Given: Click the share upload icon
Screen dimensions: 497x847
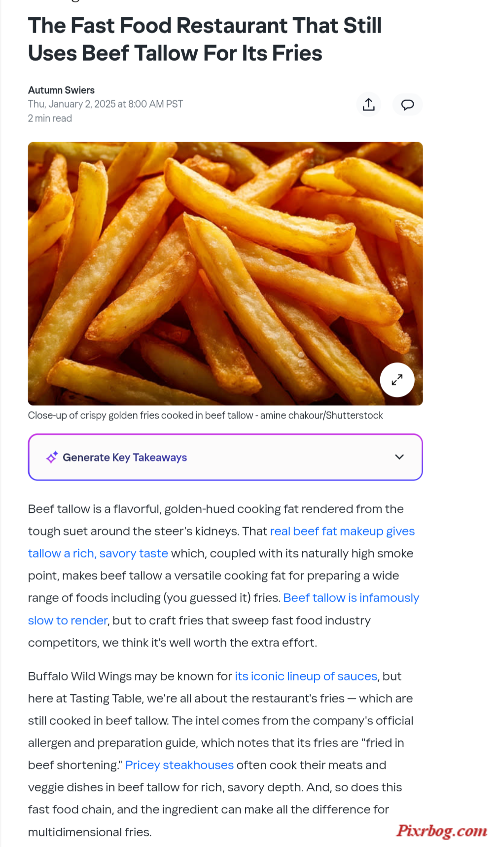Looking at the screenshot, I should [x=369, y=105].
